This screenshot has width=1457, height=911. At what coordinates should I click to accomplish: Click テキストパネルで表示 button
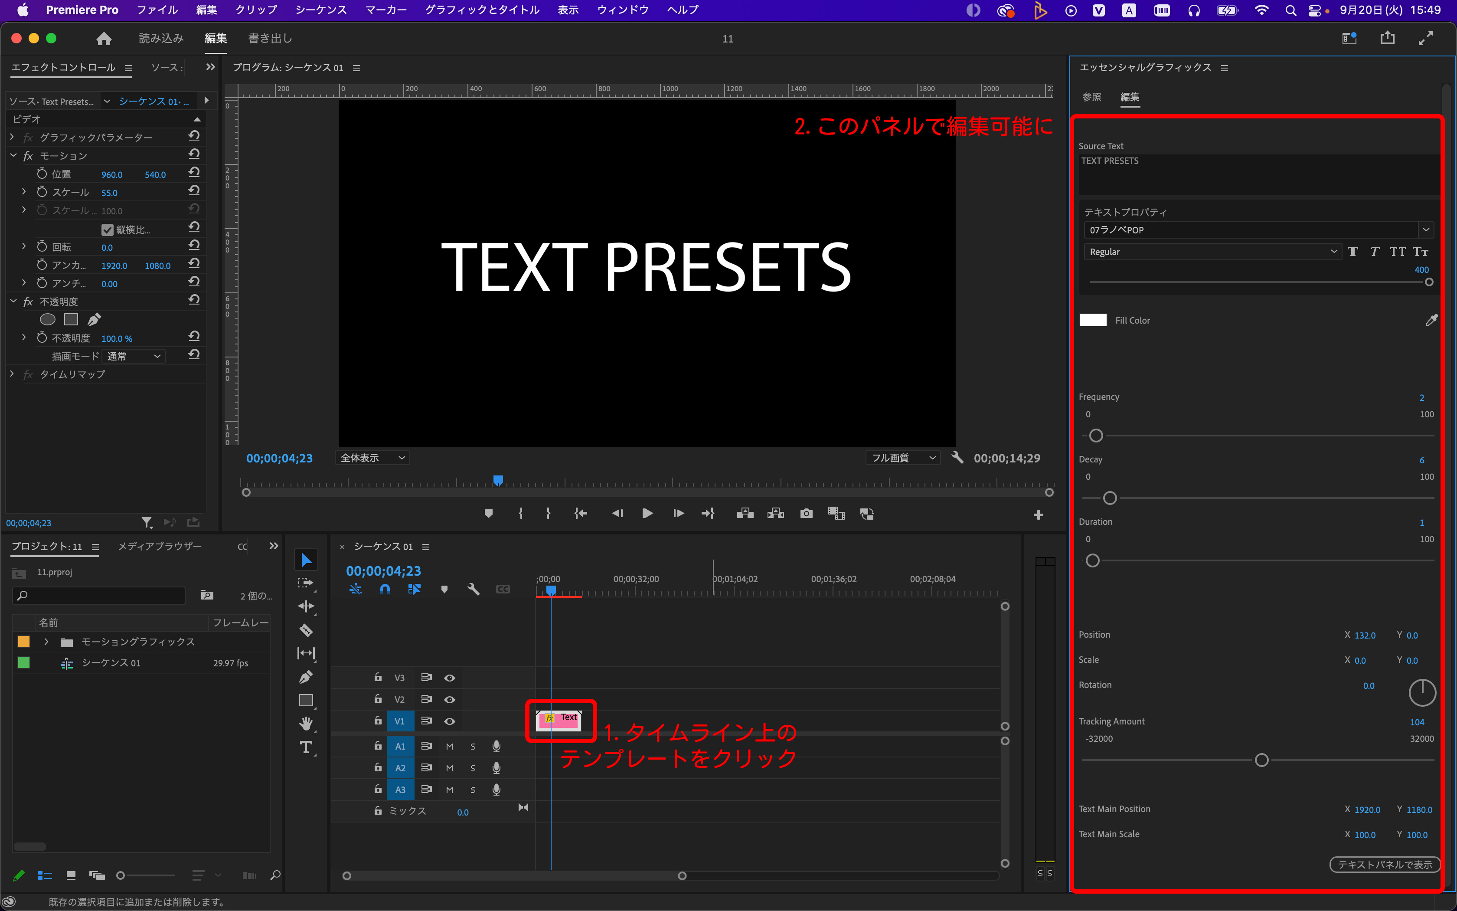(1385, 865)
